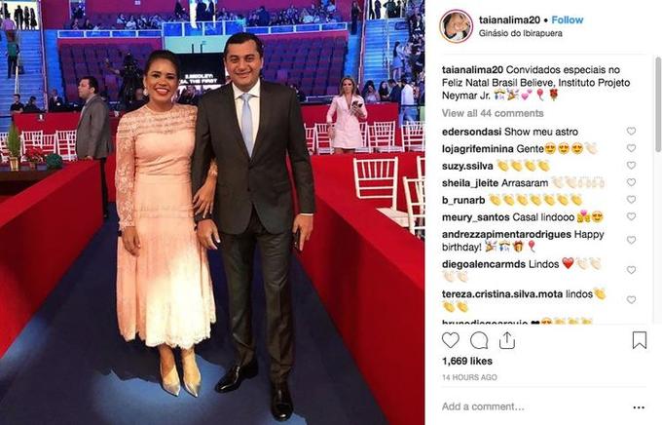Like meury_santos' comment heart
This screenshot has height=425, width=662.
tap(631, 216)
